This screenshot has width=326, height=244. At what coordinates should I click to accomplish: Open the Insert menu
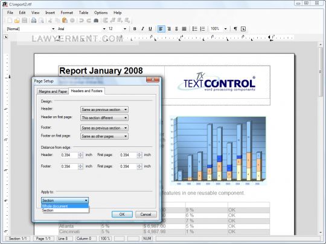coord(50,13)
